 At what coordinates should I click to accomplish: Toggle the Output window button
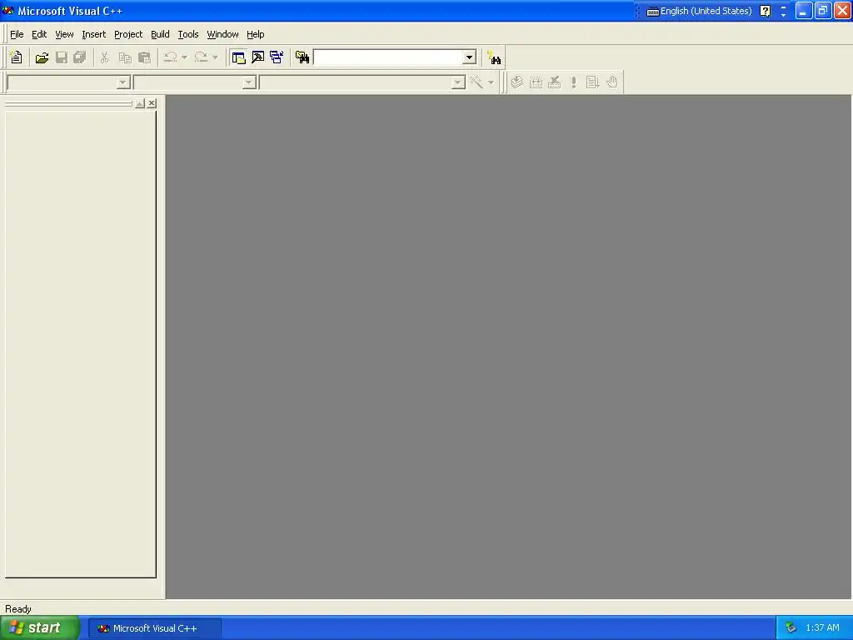coord(258,57)
